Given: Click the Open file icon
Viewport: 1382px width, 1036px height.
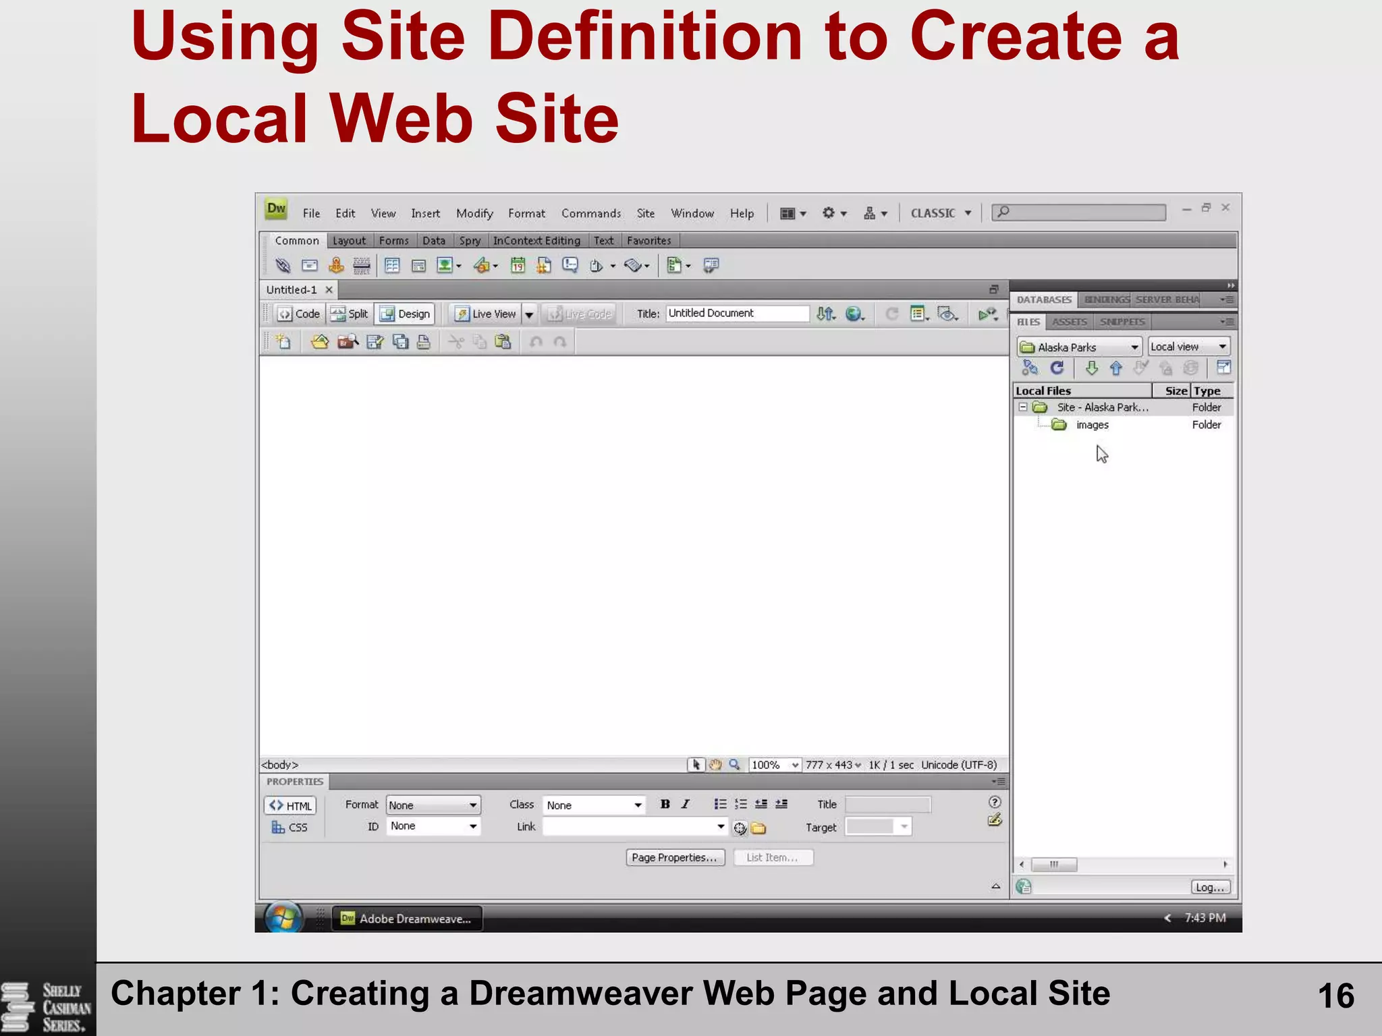Looking at the screenshot, I should [320, 342].
